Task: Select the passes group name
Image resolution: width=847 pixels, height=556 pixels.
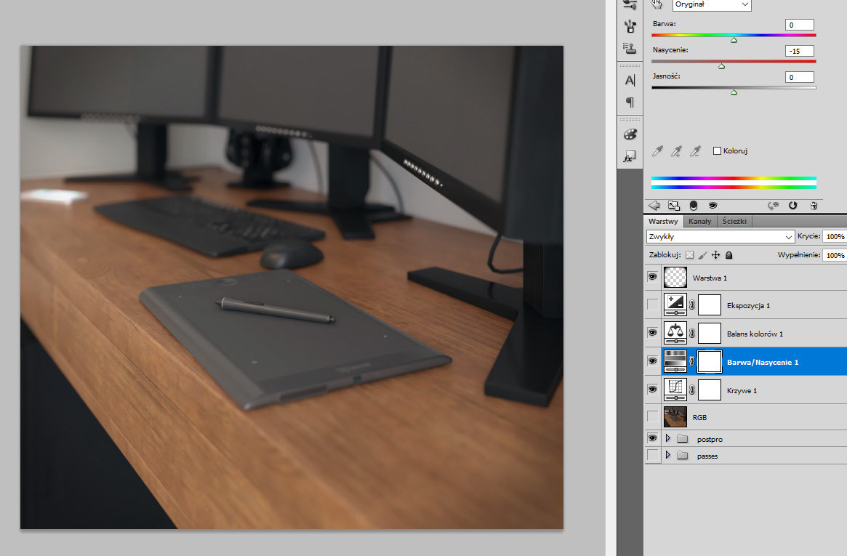Action: (x=707, y=456)
